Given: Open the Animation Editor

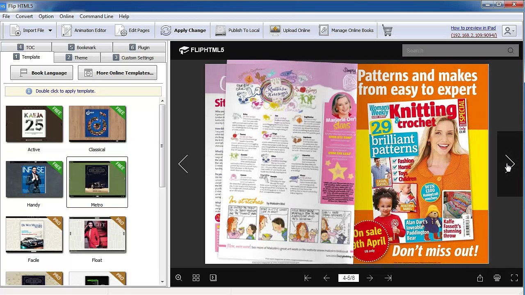Looking at the screenshot, I should [x=84, y=30].
